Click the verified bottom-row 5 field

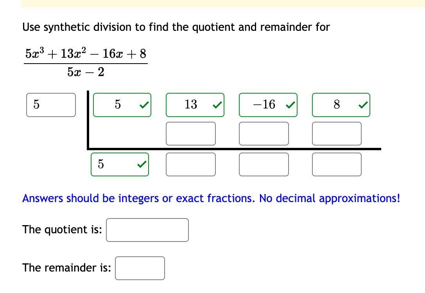click(120, 164)
